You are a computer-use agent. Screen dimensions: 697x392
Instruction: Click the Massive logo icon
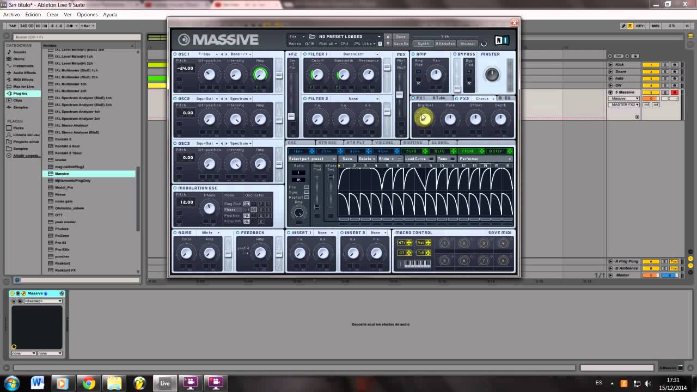coord(184,40)
